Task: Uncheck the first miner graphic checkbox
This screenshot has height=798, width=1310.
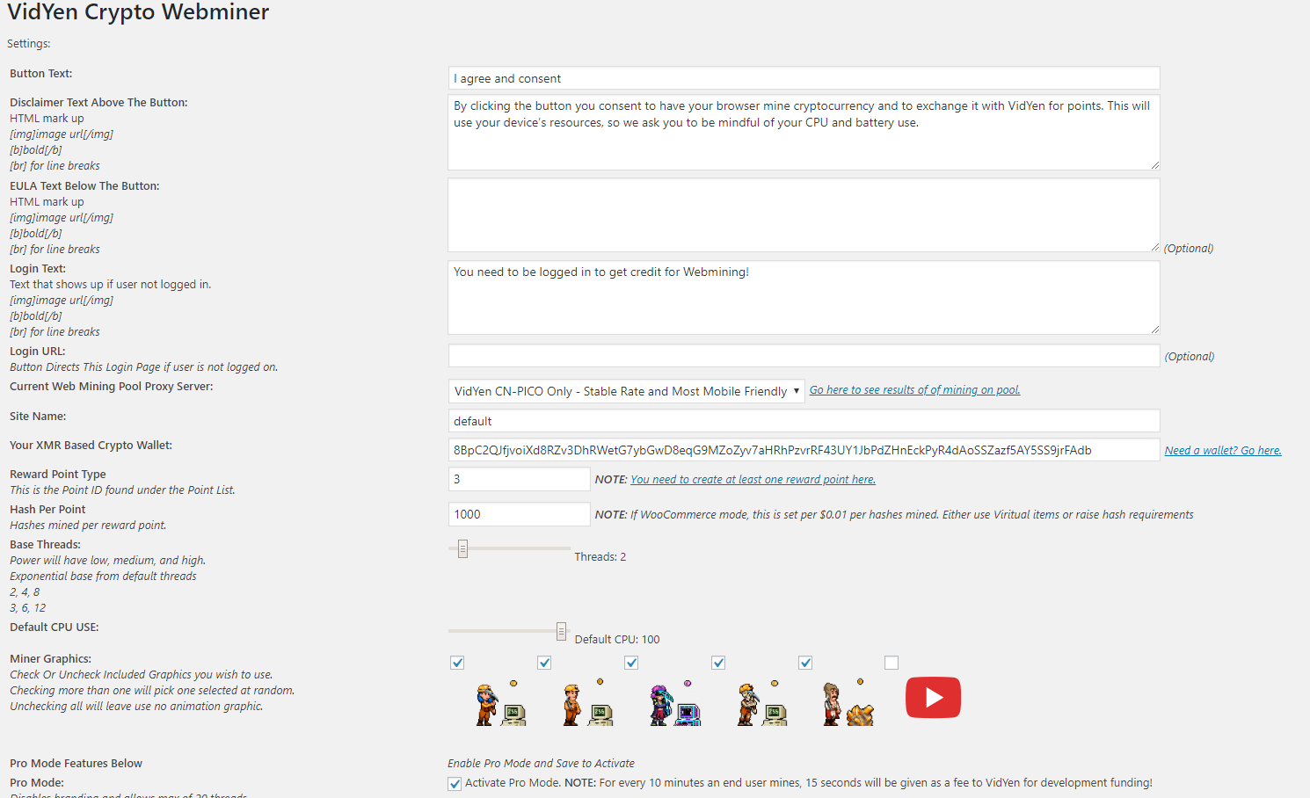Action: click(457, 663)
